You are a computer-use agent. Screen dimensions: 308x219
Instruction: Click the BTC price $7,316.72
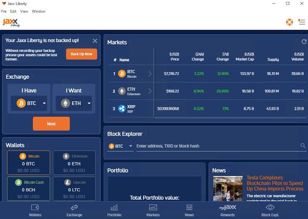(172, 74)
